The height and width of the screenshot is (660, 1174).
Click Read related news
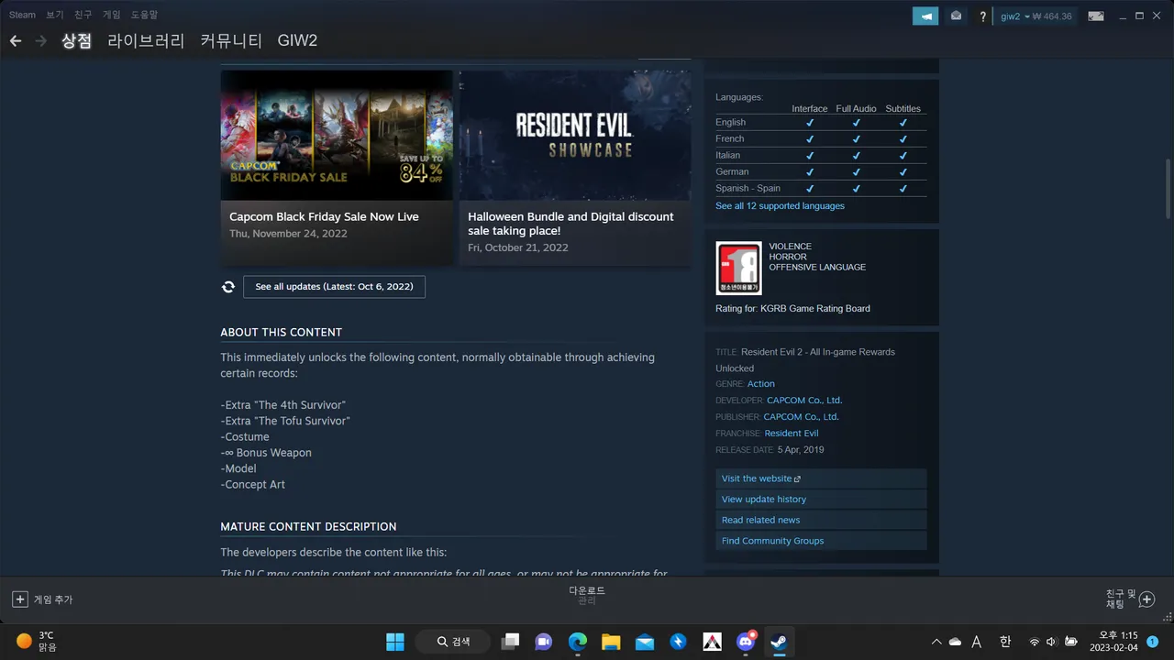tap(821, 520)
